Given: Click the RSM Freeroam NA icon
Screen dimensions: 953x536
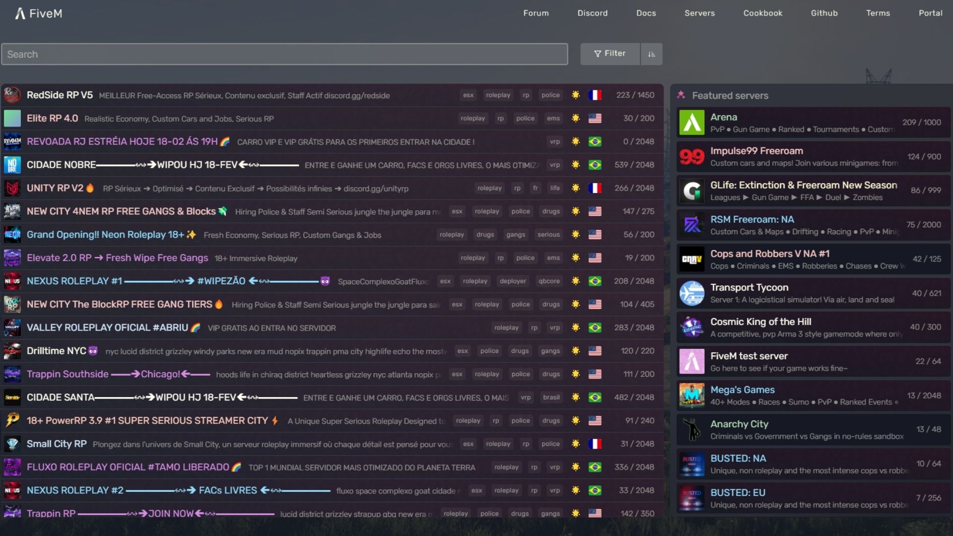Looking at the screenshot, I should (x=692, y=225).
